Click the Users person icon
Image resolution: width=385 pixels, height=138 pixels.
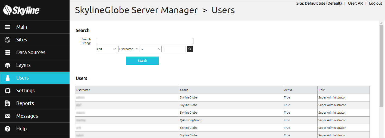[x=8, y=78]
